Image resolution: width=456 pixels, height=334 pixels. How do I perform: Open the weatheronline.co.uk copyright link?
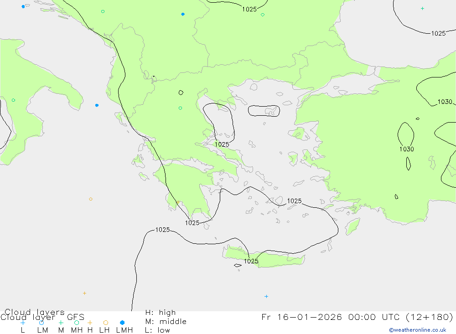pos(418,330)
